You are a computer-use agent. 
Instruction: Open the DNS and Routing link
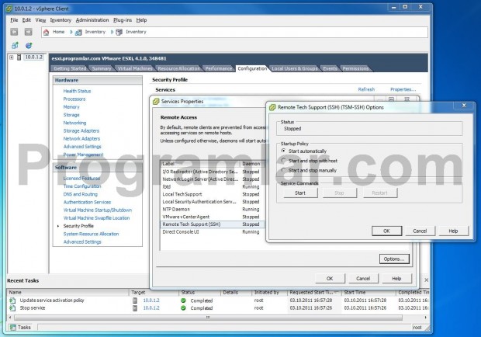point(81,194)
